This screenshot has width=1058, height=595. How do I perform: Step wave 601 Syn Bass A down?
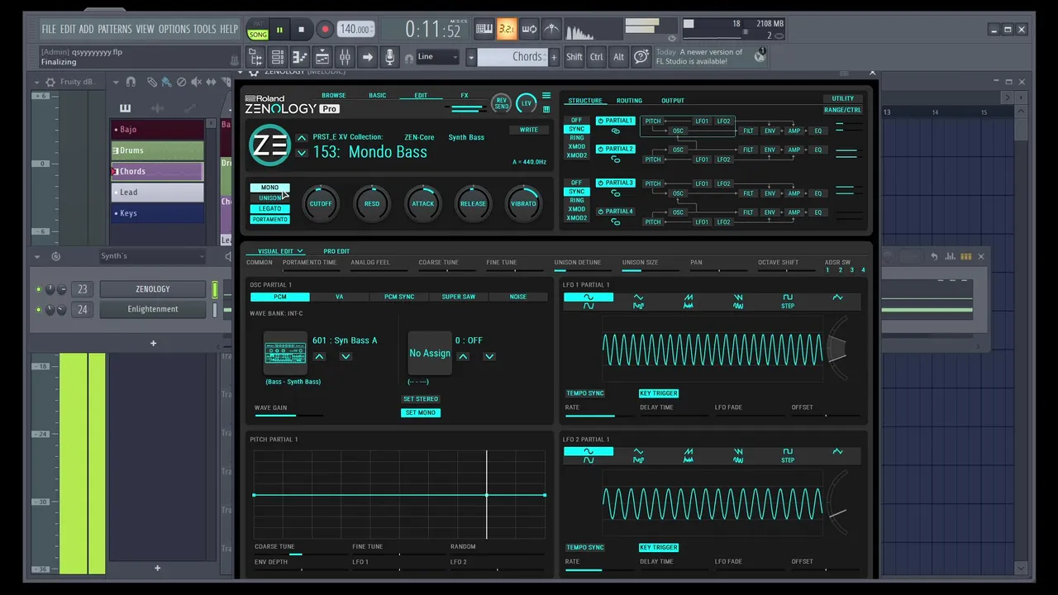(346, 356)
